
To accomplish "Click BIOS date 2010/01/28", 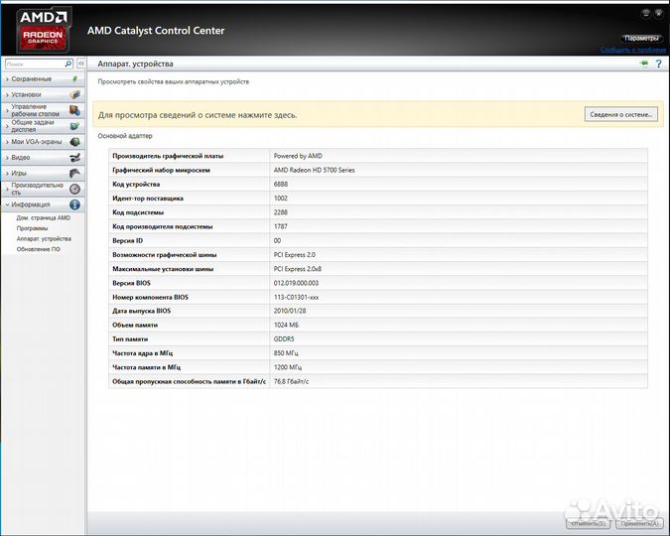I will (290, 311).
